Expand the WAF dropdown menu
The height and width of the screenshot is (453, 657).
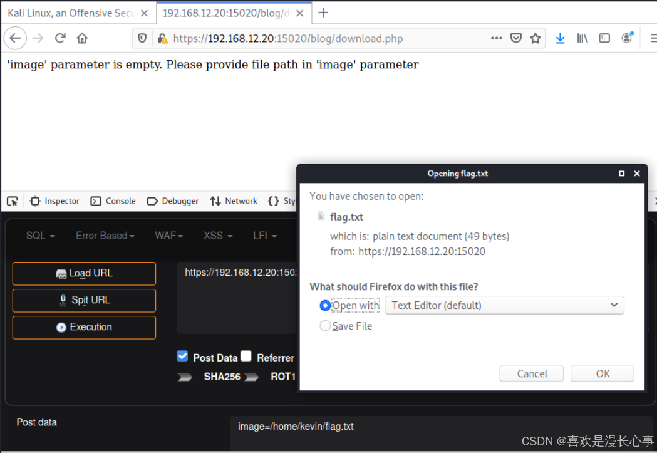pos(169,236)
